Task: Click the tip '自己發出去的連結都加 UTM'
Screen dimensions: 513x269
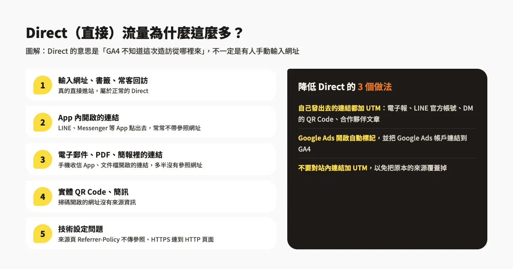Action: [339, 108]
